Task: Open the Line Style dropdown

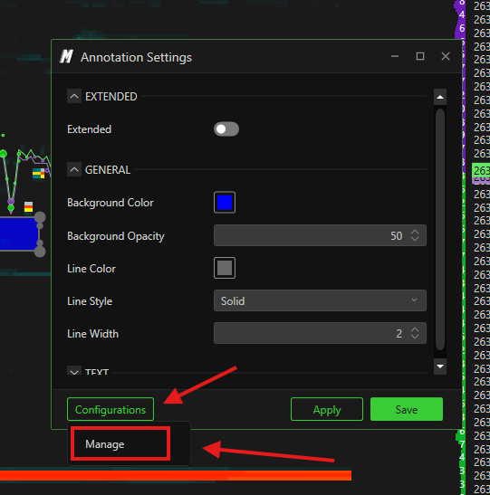Action: [x=320, y=300]
